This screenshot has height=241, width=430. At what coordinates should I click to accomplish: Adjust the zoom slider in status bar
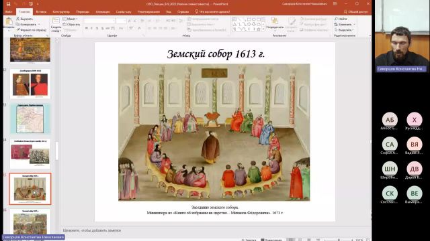point(339,240)
